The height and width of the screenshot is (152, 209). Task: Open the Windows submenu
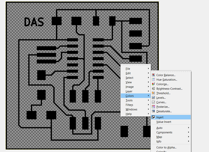(135, 109)
